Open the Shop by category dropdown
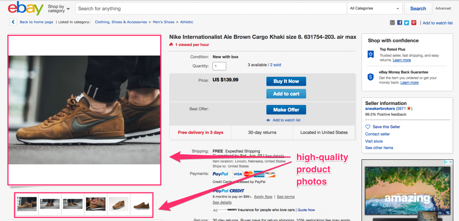The height and width of the screenshot is (221, 459). (x=59, y=9)
